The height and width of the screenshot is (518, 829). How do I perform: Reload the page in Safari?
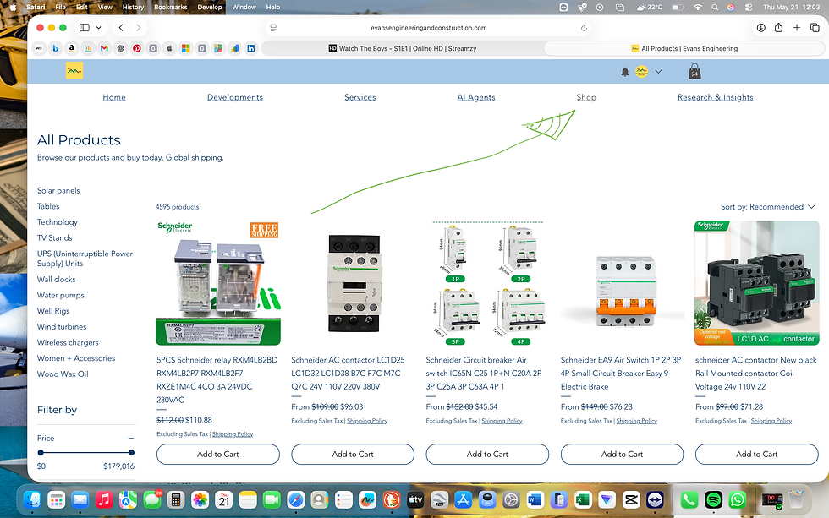click(x=584, y=28)
